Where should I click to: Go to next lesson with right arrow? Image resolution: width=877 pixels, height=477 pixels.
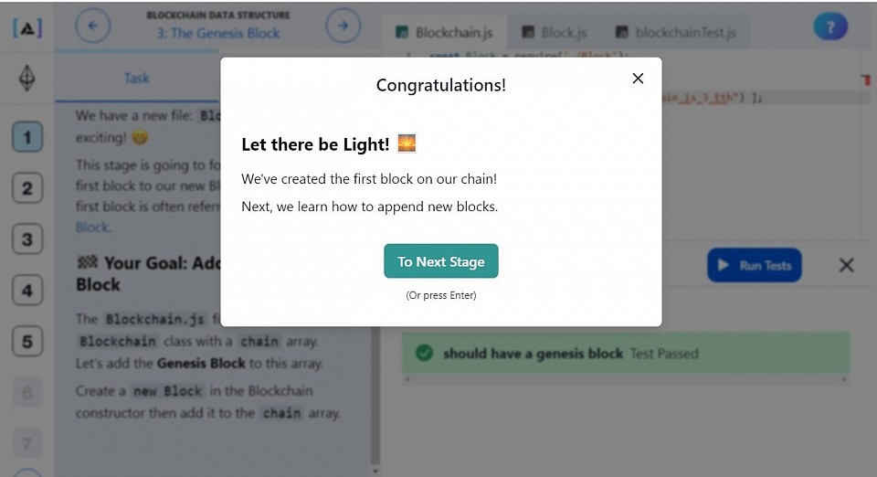(x=343, y=26)
